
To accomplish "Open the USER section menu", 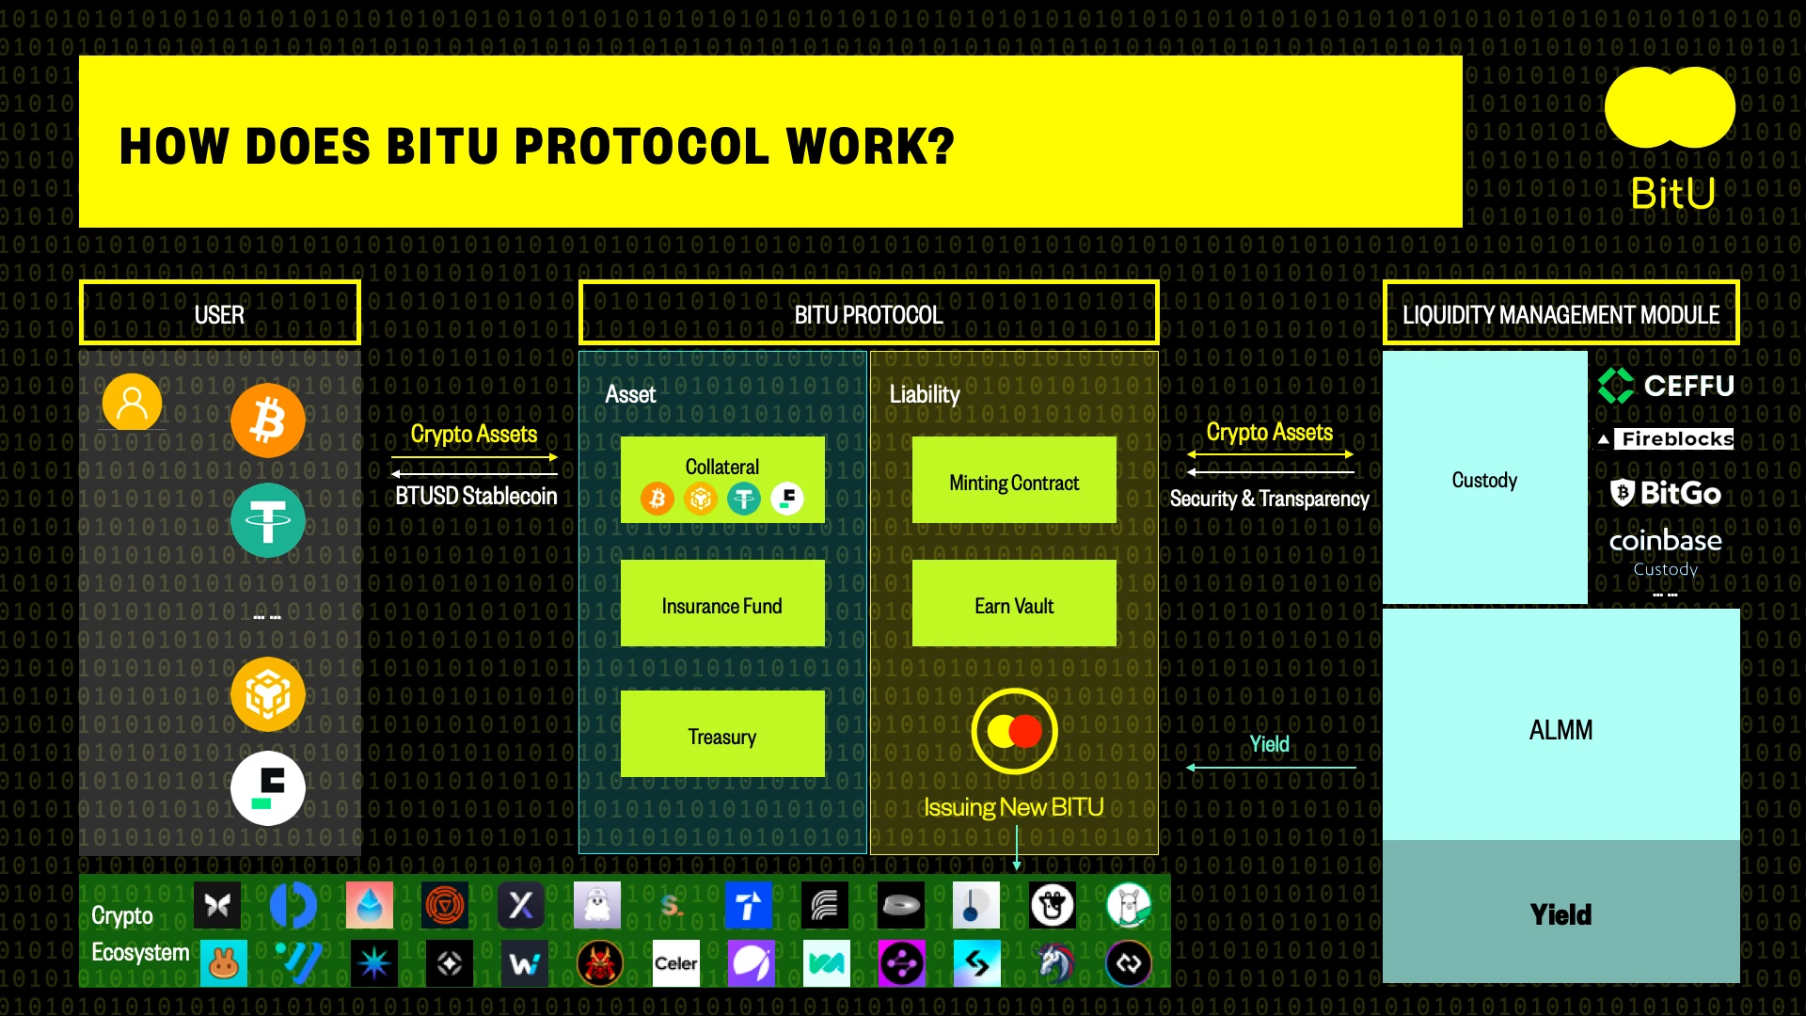I will pyautogui.click(x=219, y=312).
